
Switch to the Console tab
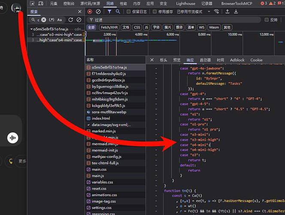coord(69,3)
